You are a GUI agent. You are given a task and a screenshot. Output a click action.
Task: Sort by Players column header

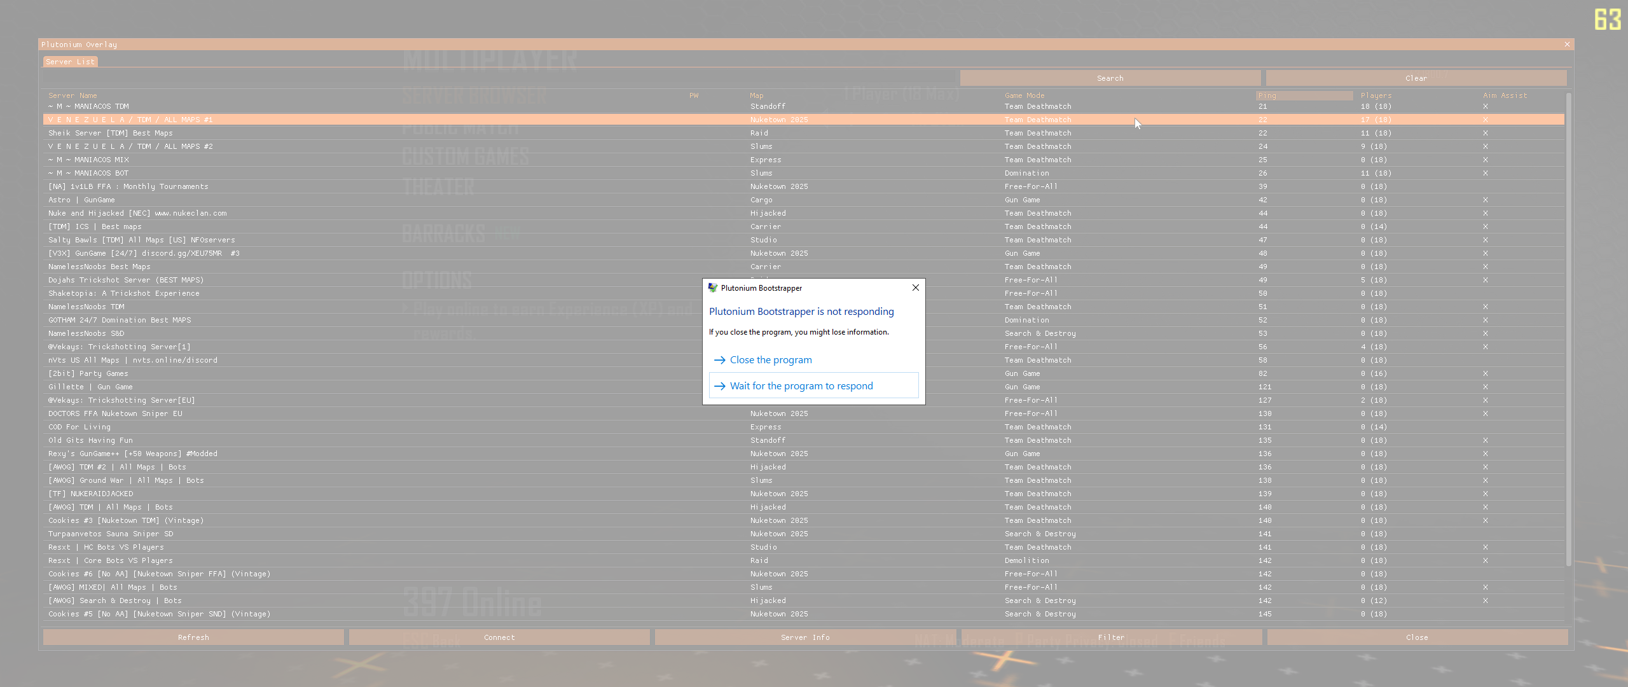pyautogui.click(x=1376, y=95)
